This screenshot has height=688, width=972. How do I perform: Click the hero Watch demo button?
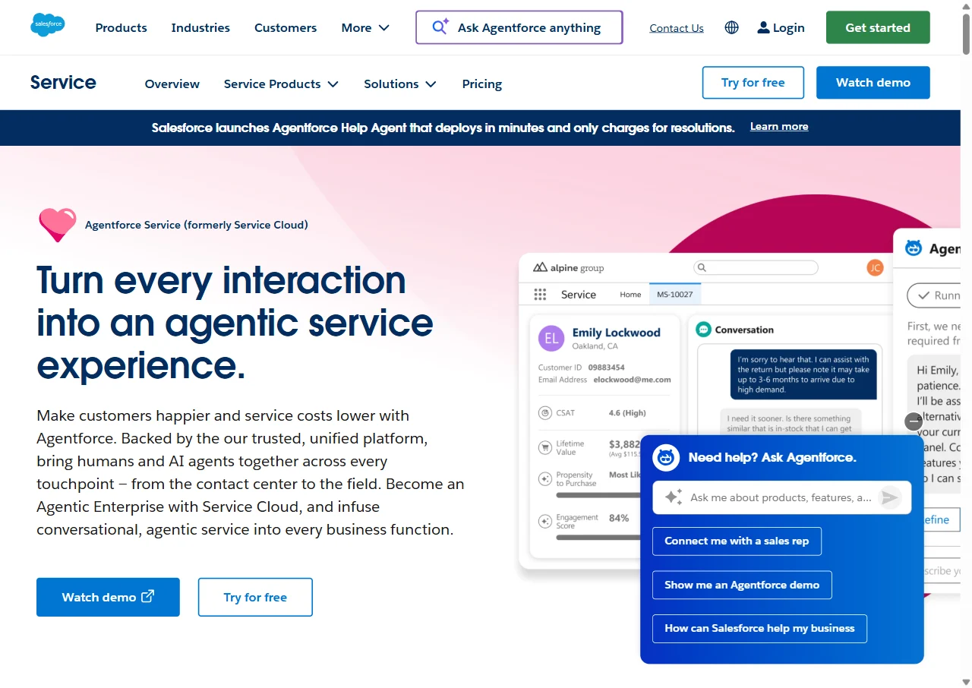pyautogui.click(x=108, y=597)
